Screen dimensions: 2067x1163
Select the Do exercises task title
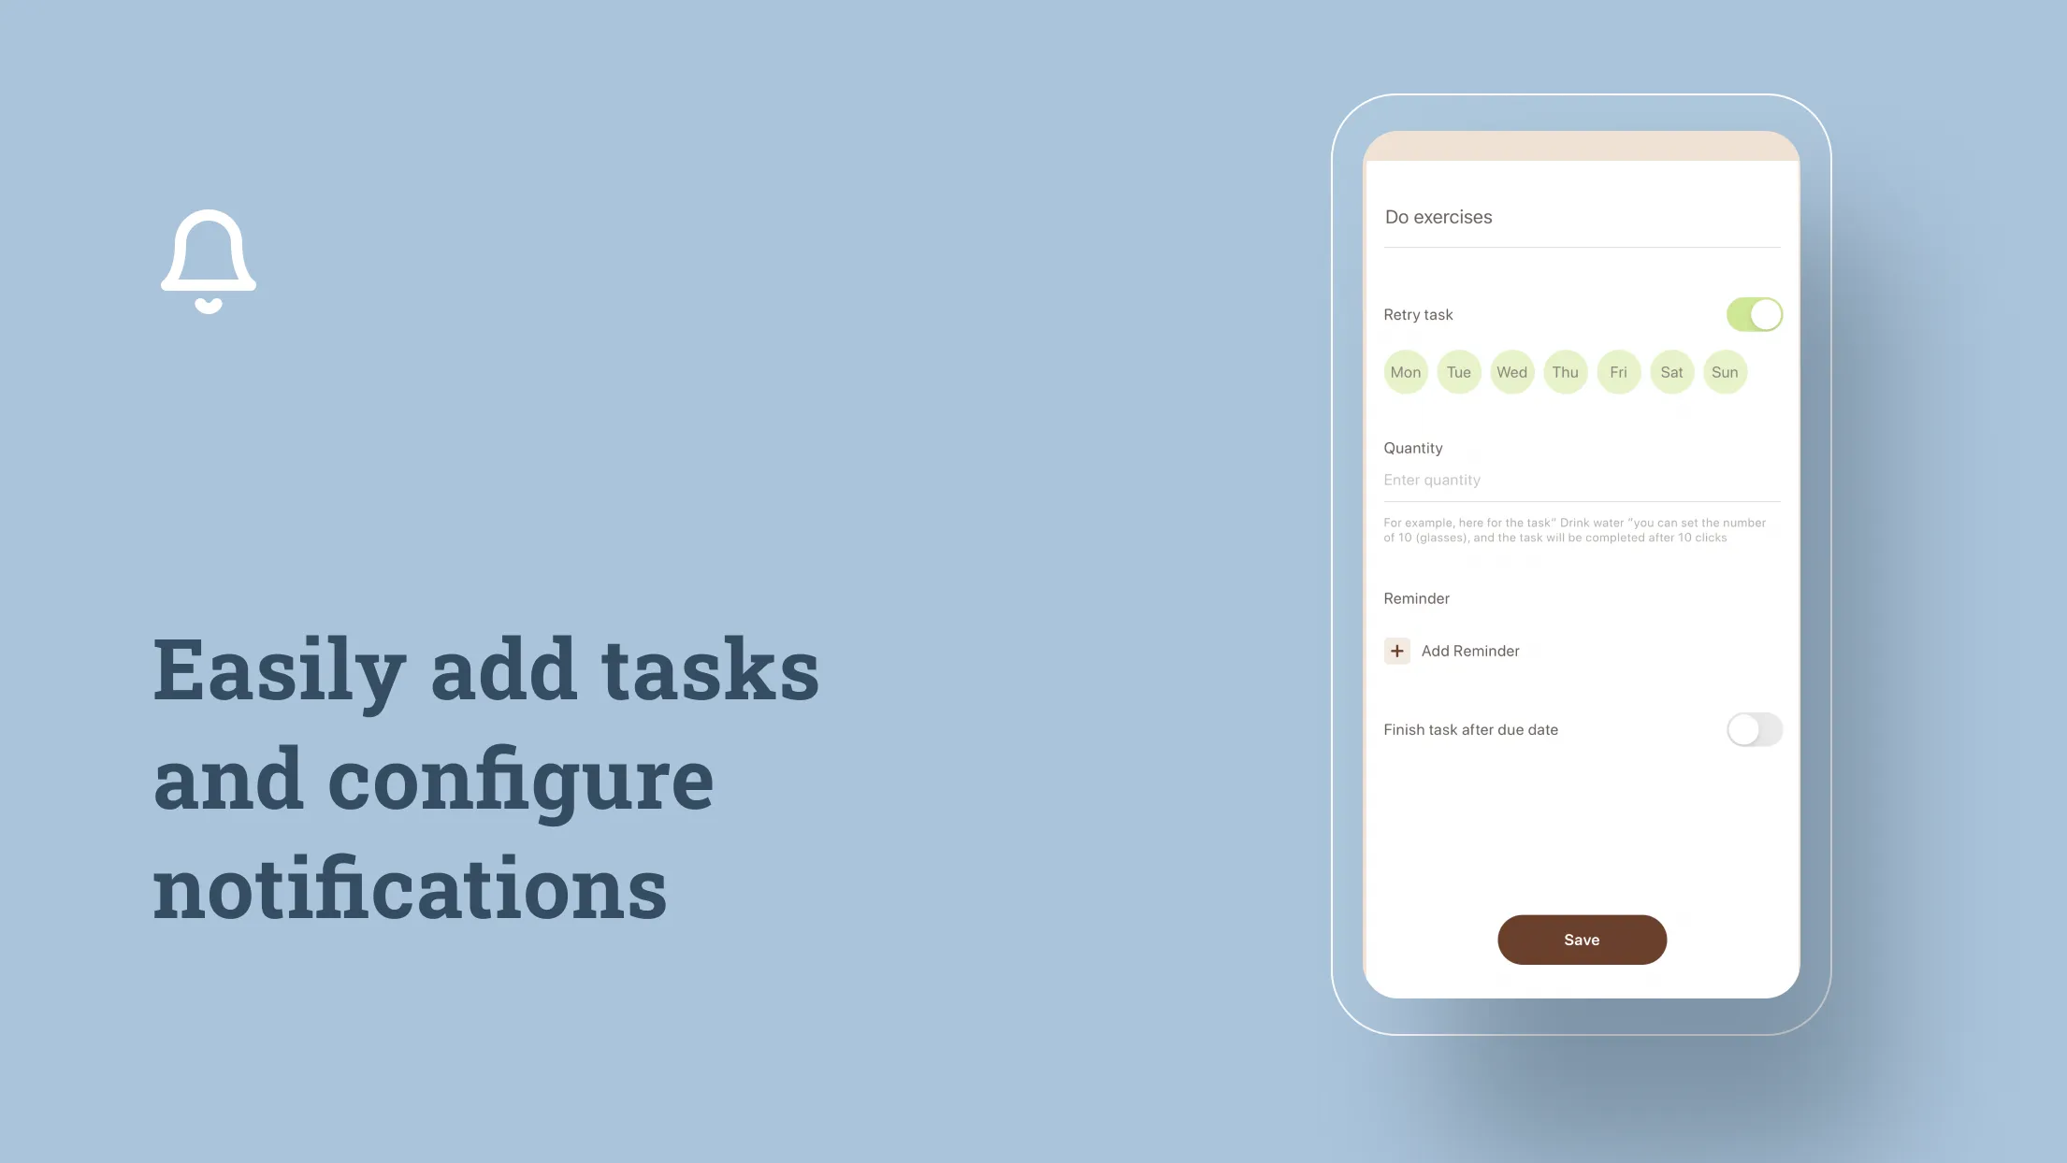pyautogui.click(x=1438, y=216)
